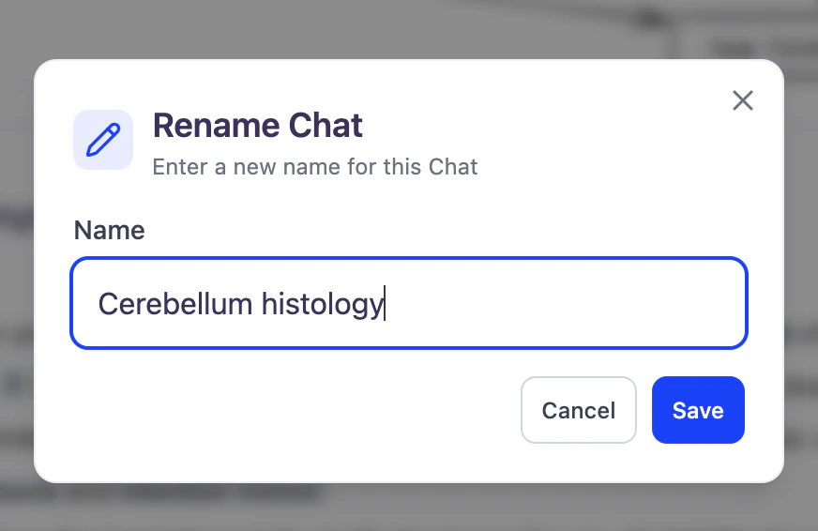Focus the Name input field
818x531 pixels.
[563, 303]
